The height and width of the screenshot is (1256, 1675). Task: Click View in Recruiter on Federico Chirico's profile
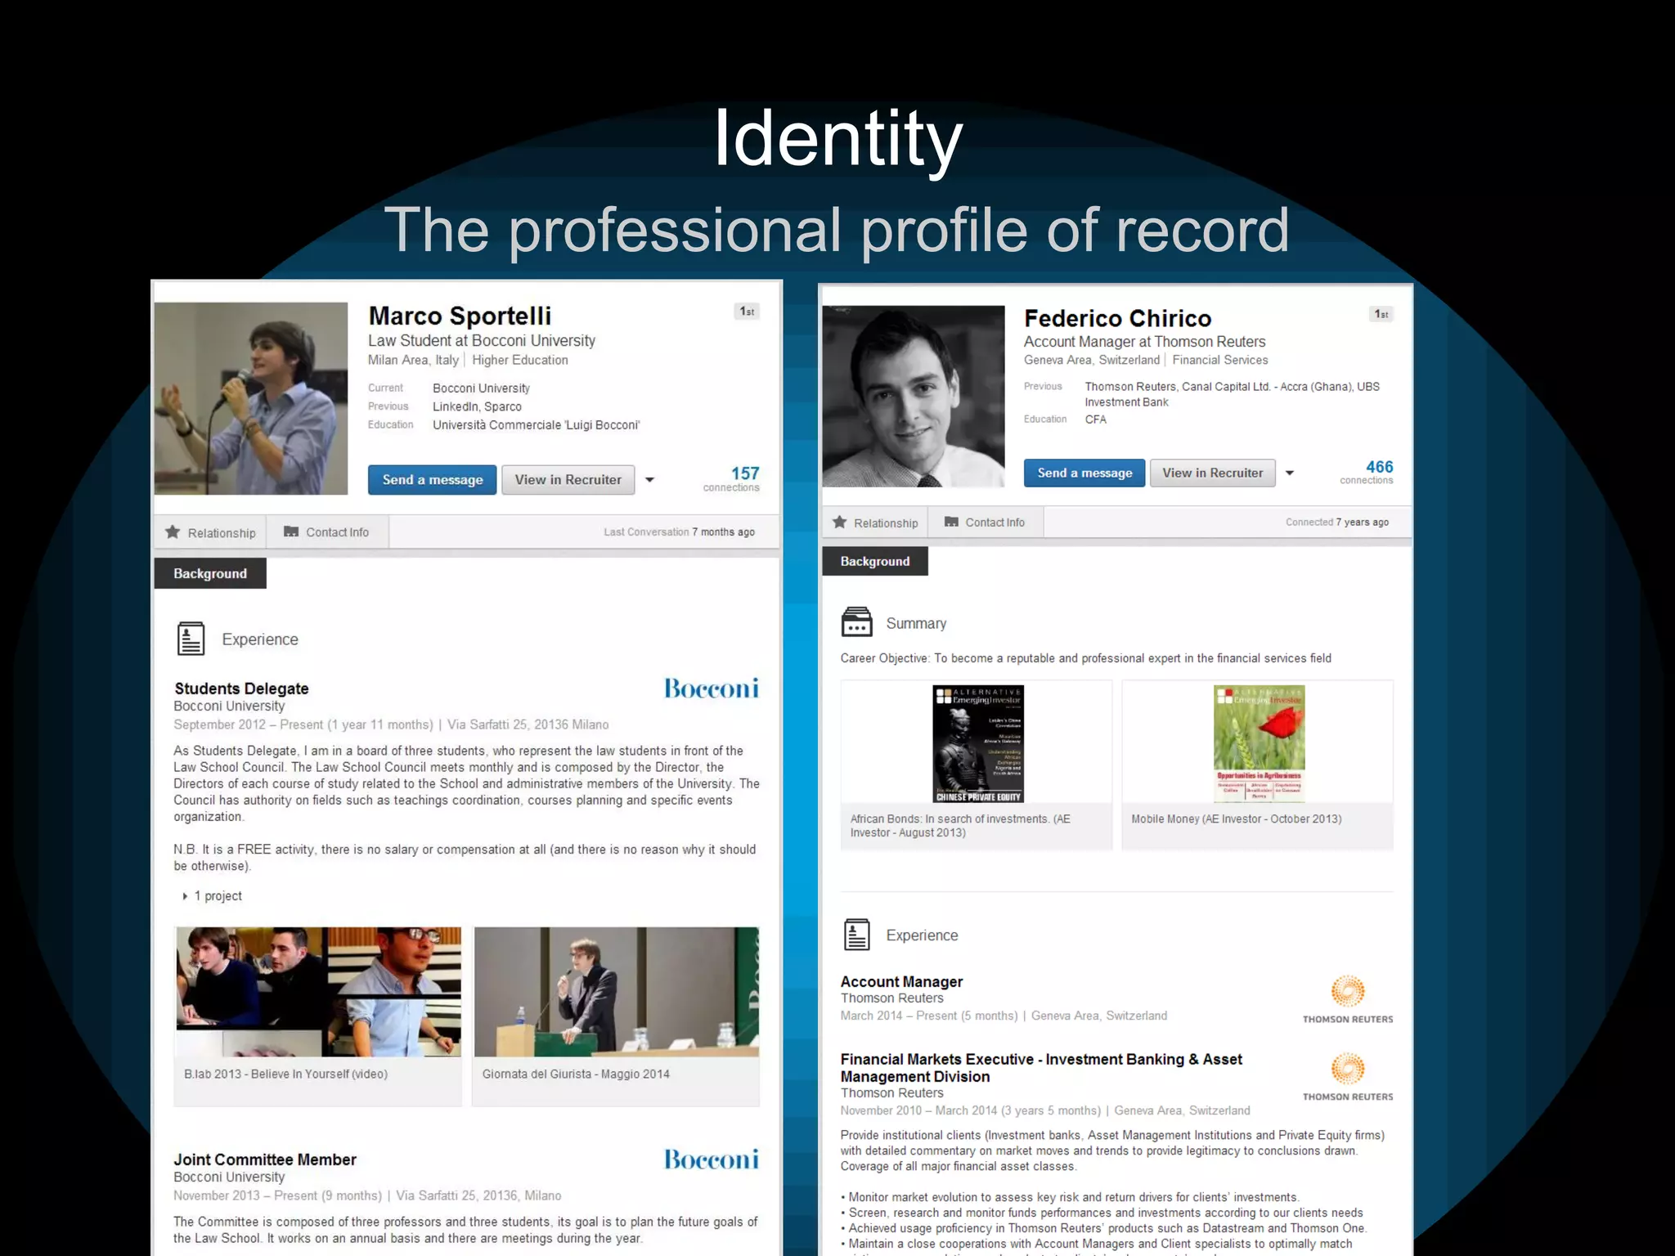1213,473
